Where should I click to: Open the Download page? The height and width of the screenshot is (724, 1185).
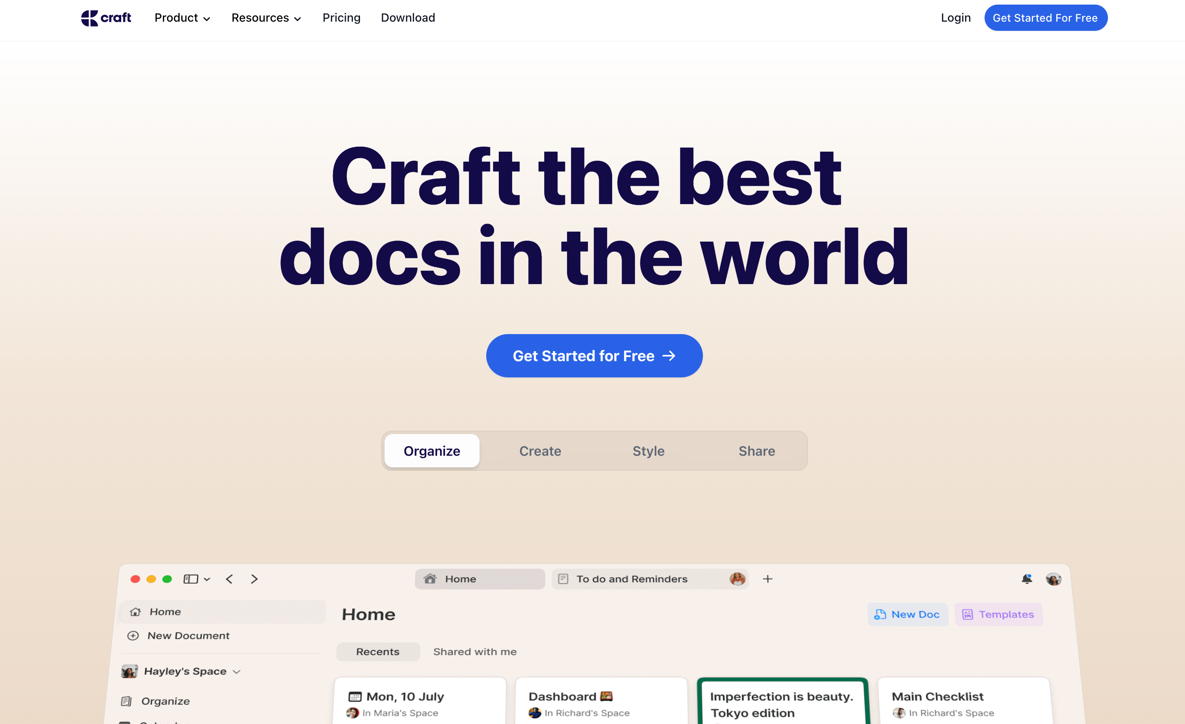click(408, 18)
